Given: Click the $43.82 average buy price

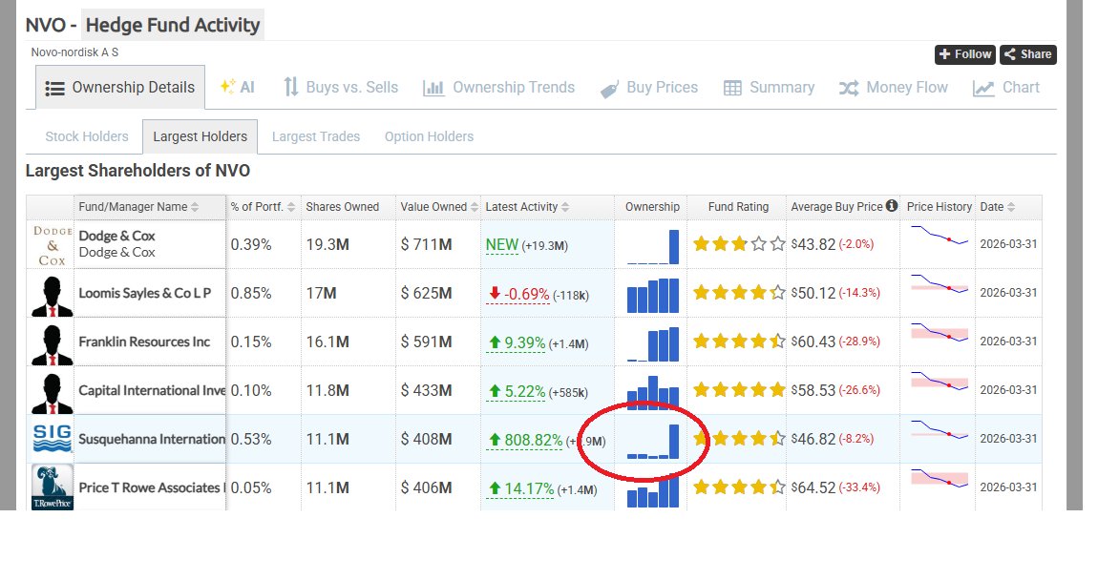Looking at the screenshot, I should (x=813, y=244).
